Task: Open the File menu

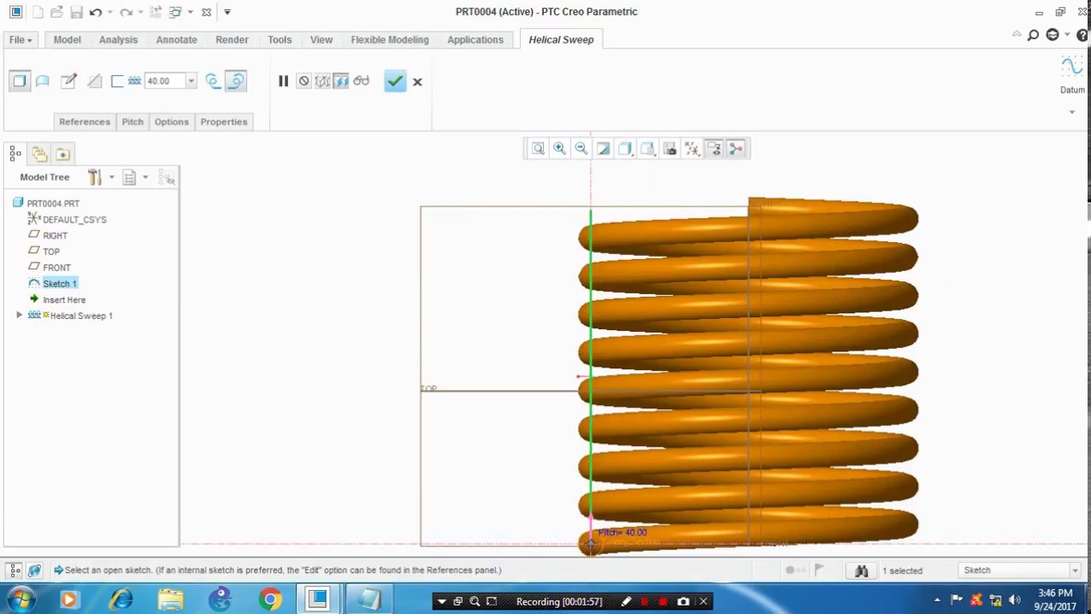Action: 20,40
